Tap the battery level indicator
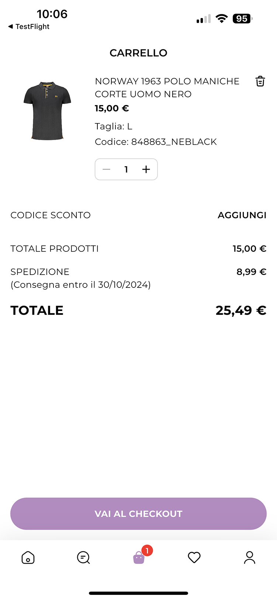Image resolution: width=277 pixels, height=600 pixels. [242, 19]
